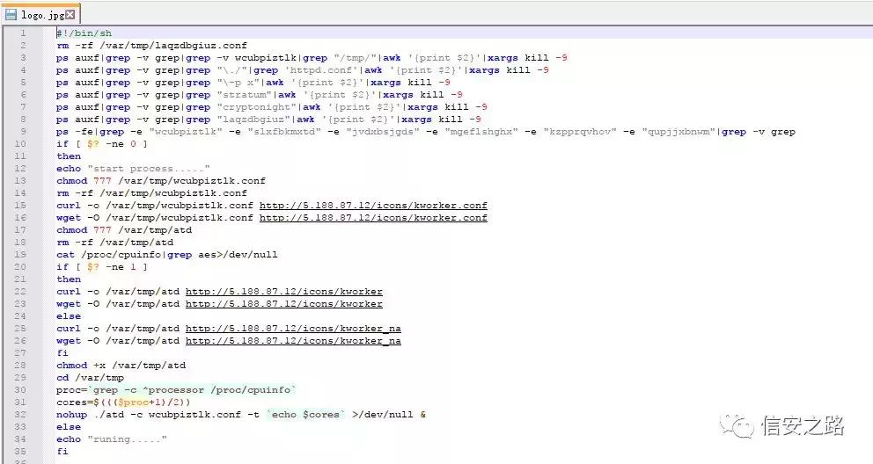This screenshot has height=464, width=873.
Task: Click the "mgeflshghx" string on line 9
Action: [481, 132]
